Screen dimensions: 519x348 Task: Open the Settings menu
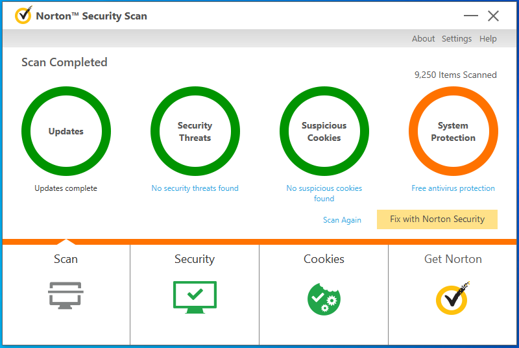(x=457, y=39)
